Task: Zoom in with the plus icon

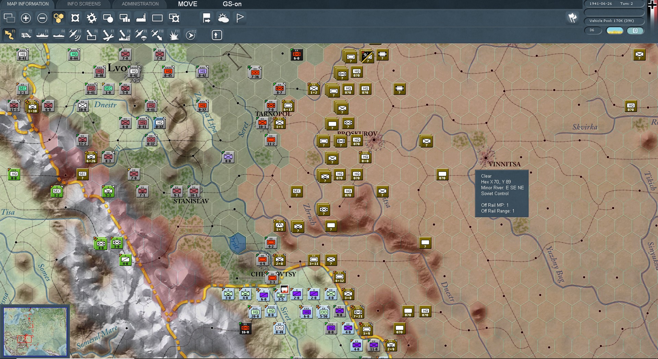Action: [26, 18]
